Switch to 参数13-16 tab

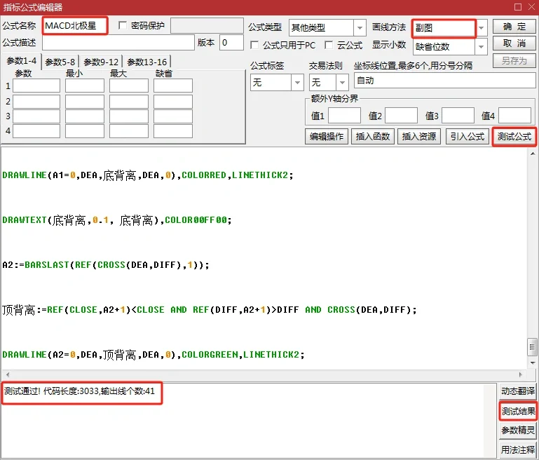147,62
